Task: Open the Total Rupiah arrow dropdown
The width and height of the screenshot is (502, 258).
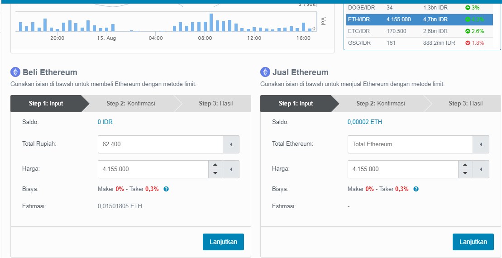Action: (231, 144)
